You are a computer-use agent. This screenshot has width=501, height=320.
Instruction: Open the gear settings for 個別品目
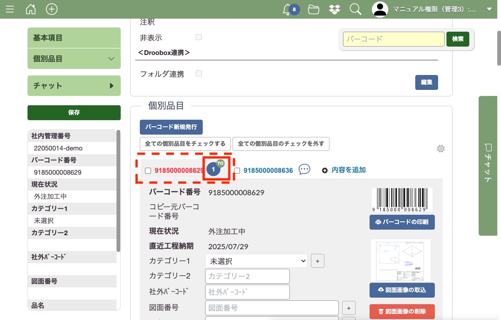[440, 149]
